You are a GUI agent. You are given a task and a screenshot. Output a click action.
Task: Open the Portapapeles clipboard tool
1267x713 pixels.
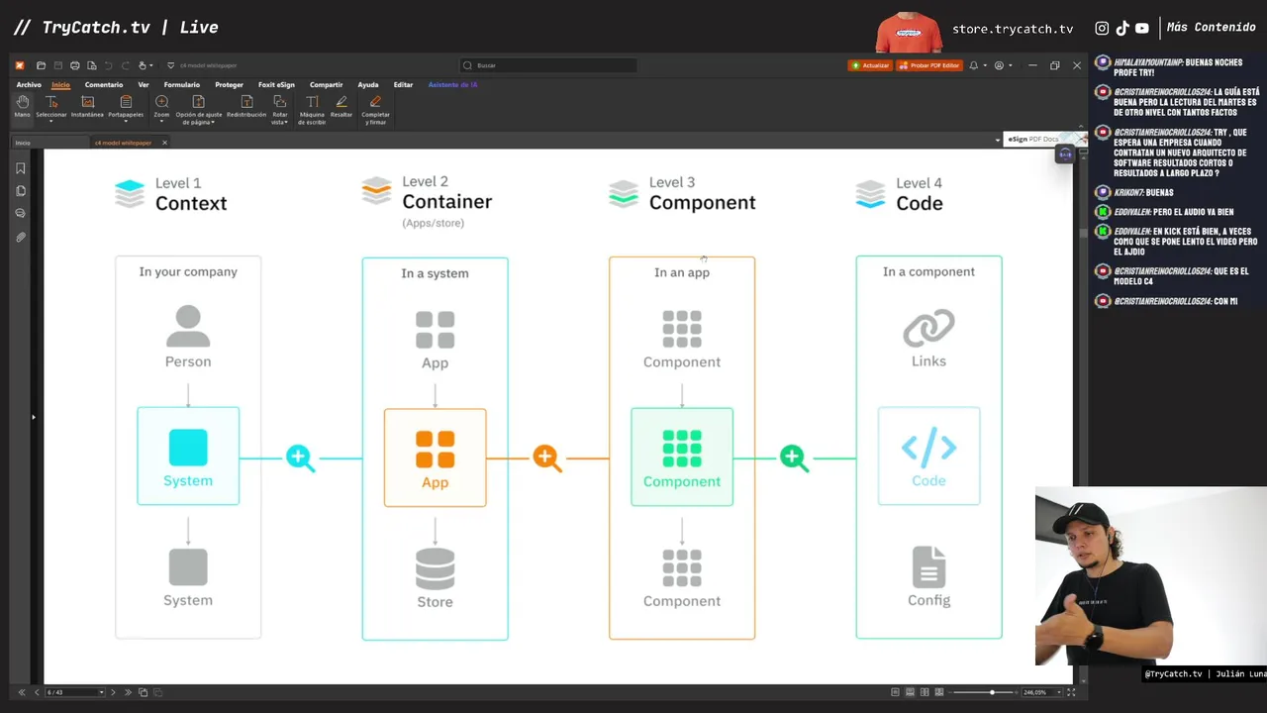click(126, 107)
